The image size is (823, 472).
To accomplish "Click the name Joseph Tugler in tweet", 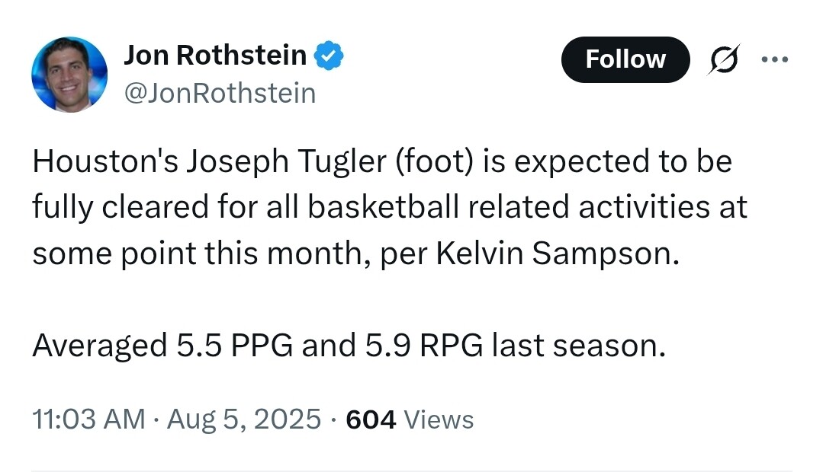I will click(x=287, y=161).
